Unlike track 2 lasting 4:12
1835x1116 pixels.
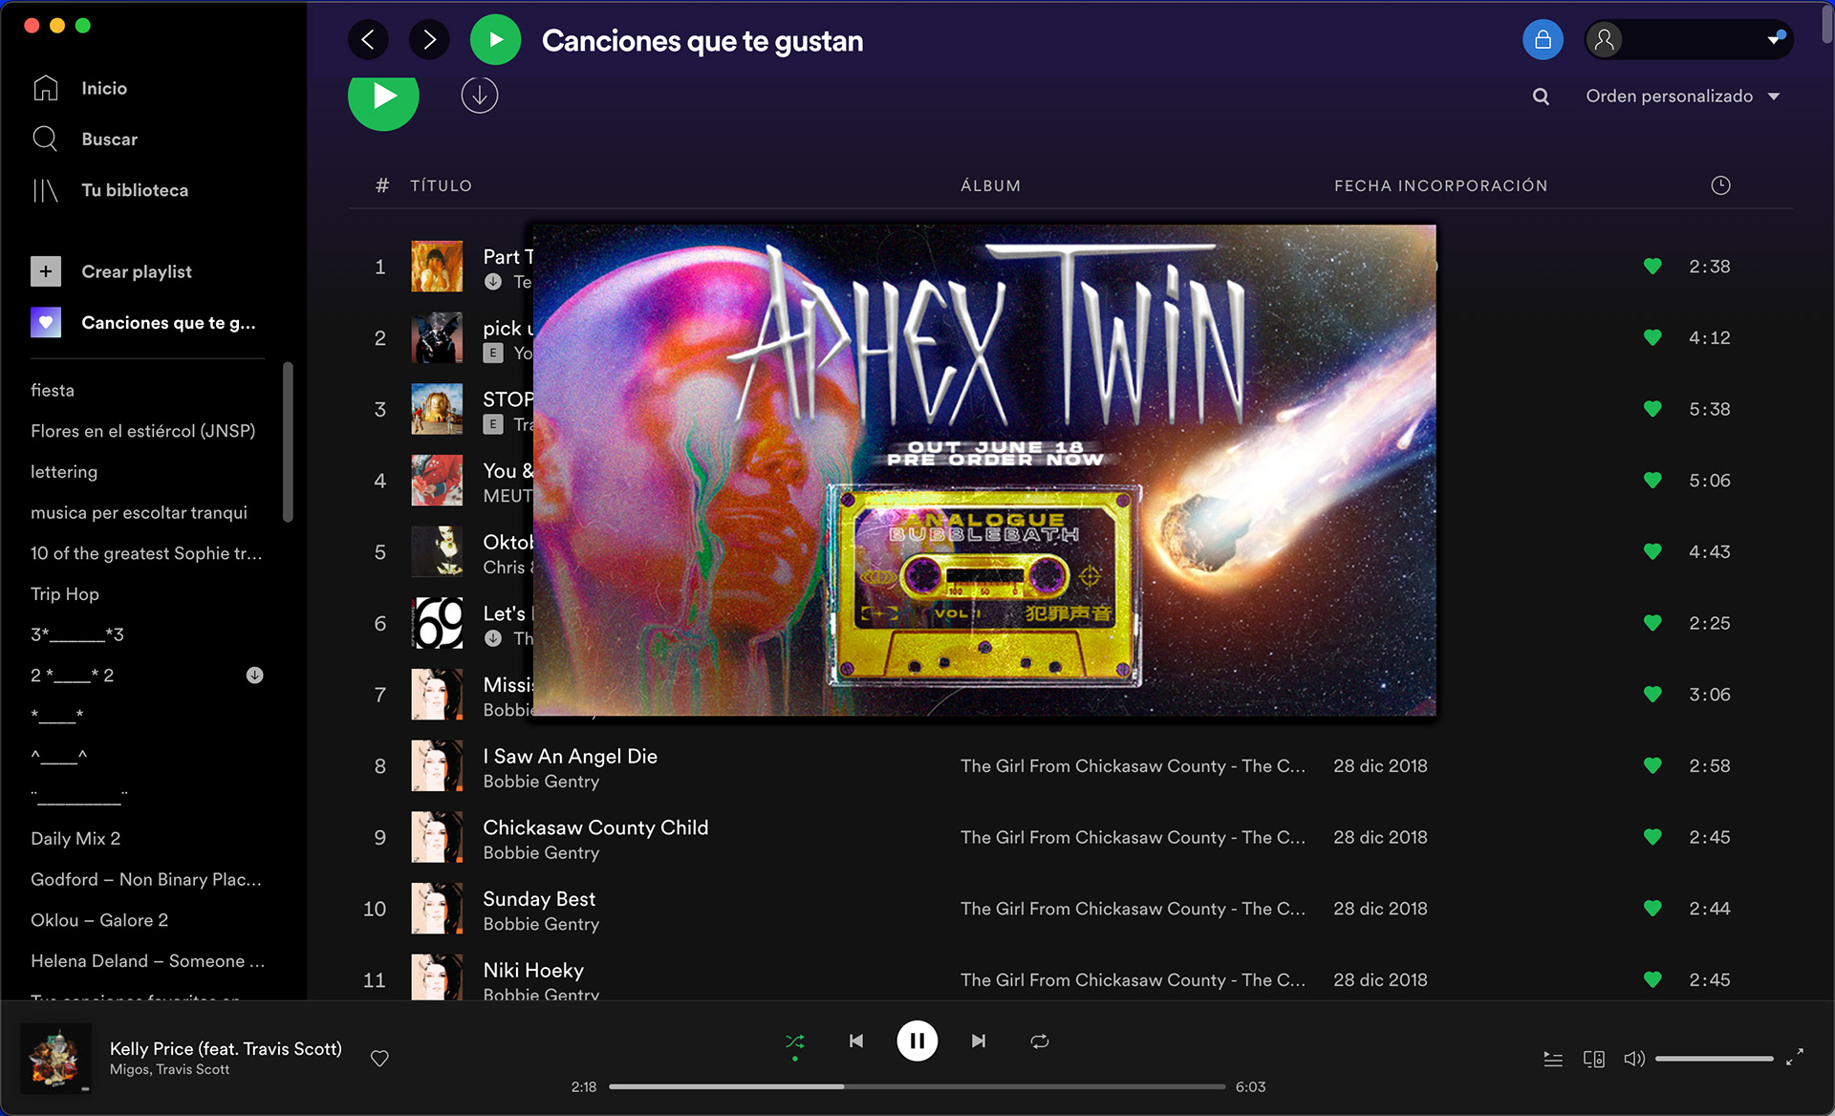[x=1652, y=337]
